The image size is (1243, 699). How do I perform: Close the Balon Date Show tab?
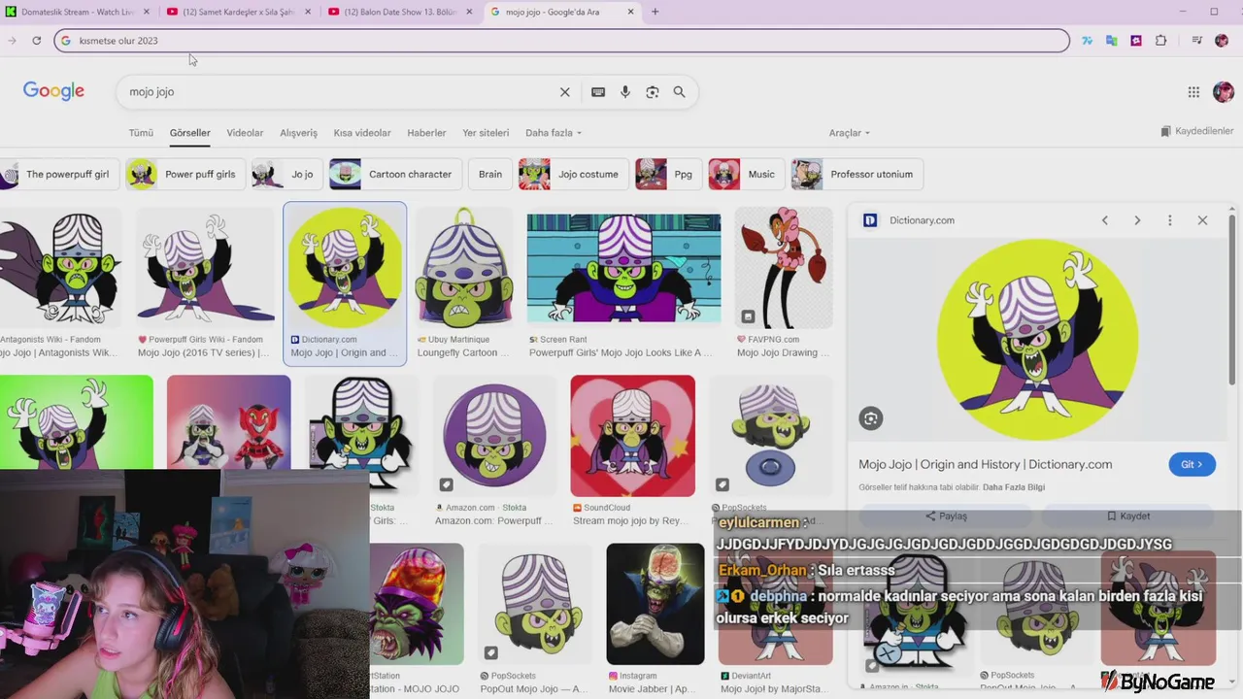pyautogui.click(x=469, y=12)
